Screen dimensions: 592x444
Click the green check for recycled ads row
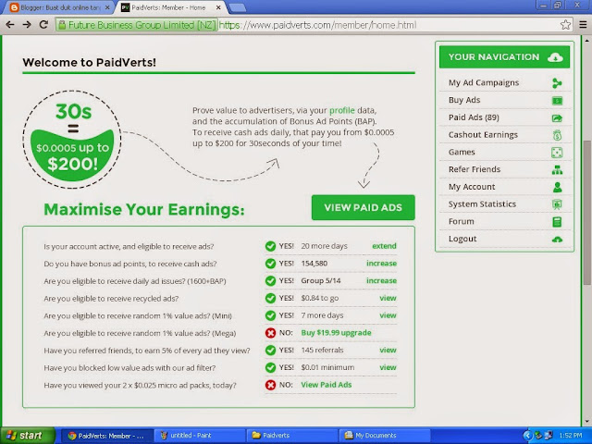click(x=270, y=298)
